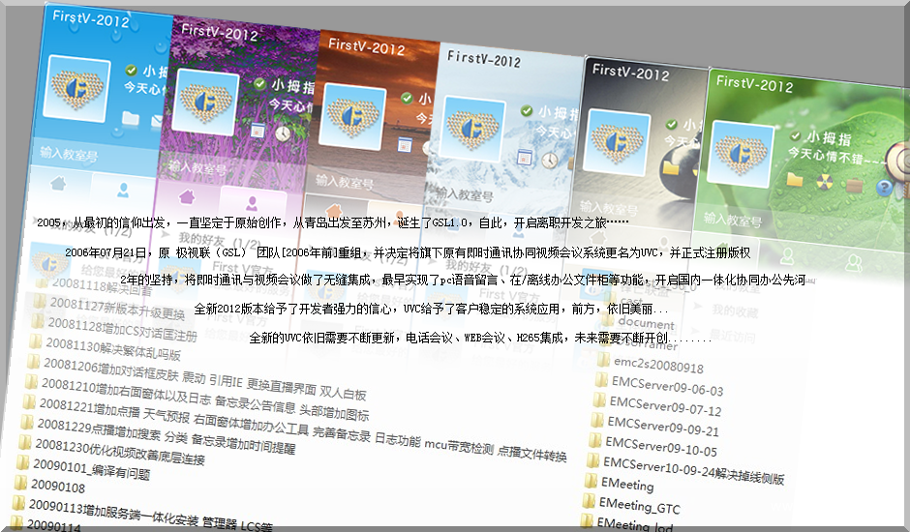
Task: Open the calendar icon in the snow window
Action: pyautogui.click(x=524, y=158)
